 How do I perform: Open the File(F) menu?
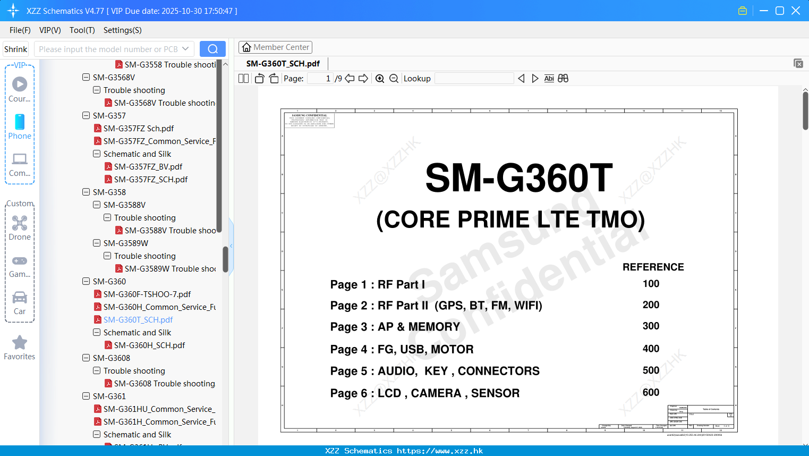(20, 30)
